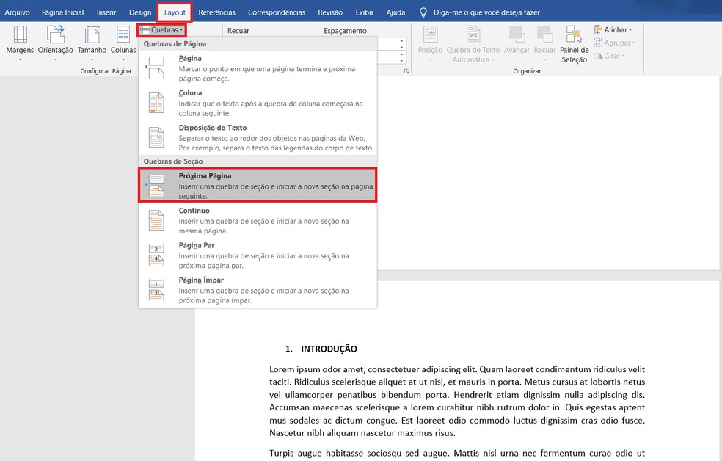Click the Página Ímpar section icon
Viewport: 722px width, 461px height.
pos(156,290)
